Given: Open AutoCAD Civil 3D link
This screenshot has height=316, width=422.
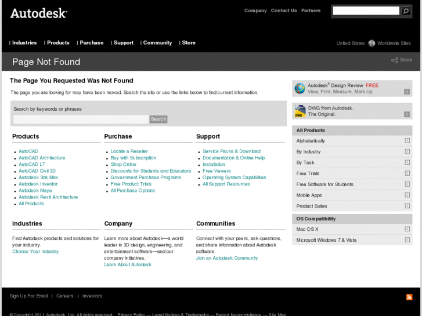Looking at the screenshot, I should point(37,171).
